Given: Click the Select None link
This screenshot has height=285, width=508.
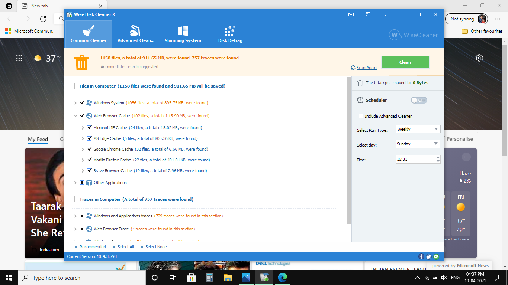Looking at the screenshot, I should coord(156,247).
